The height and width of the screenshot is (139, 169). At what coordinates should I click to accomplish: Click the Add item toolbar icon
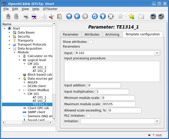[x=26, y=17]
